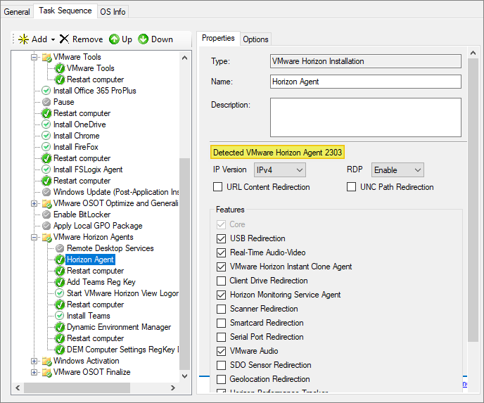This screenshot has width=484, height=403.
Task: Click the Remove X icon
Action: (x=65, y=39)
